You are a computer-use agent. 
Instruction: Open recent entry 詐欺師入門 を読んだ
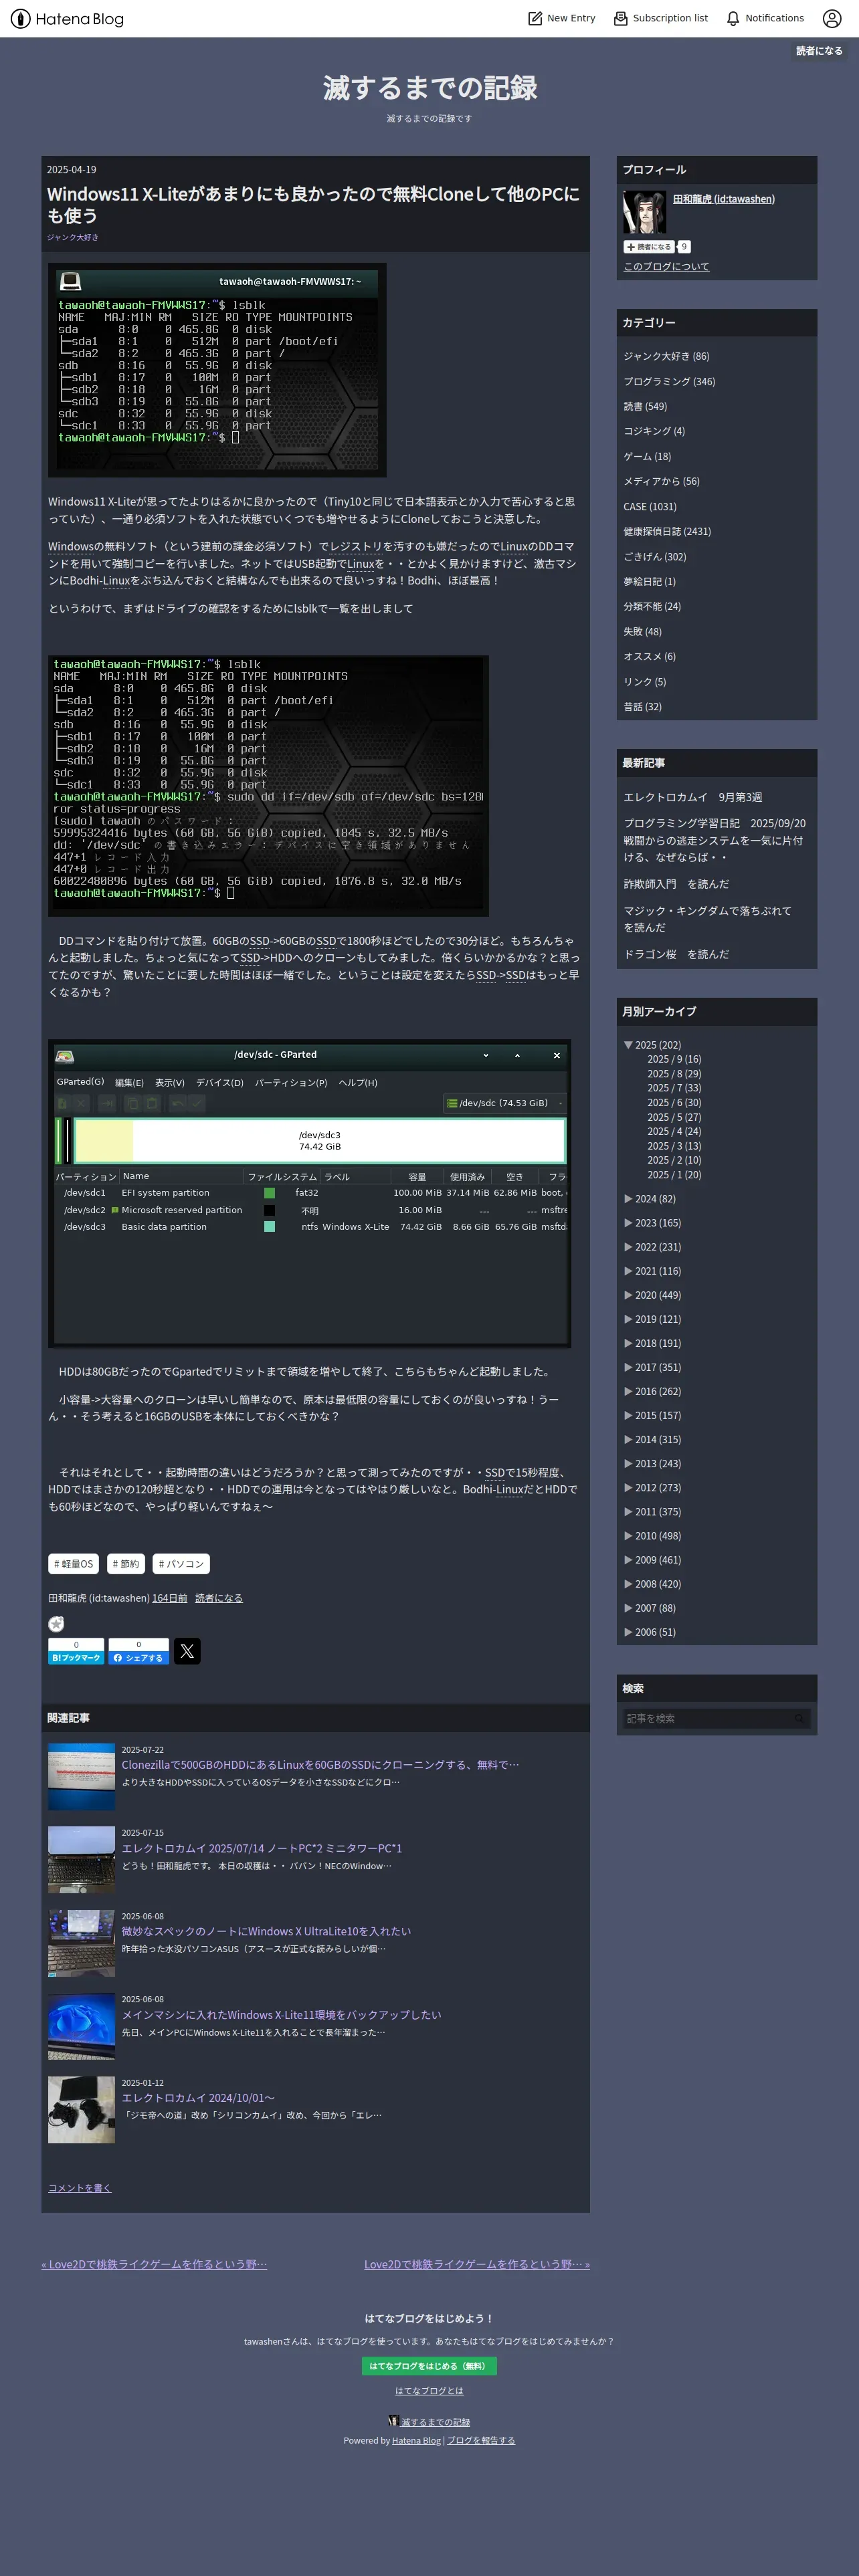pos(676,884)
